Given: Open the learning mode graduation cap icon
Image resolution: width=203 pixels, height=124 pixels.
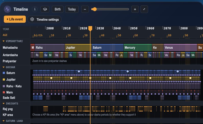Looking at the screenshot, I should tap(45, 9).
